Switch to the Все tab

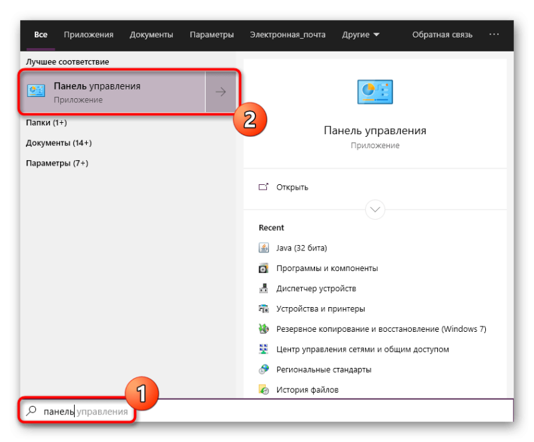click(41, 35)
